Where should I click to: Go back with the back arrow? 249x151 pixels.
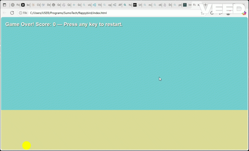tap(5, 13)
